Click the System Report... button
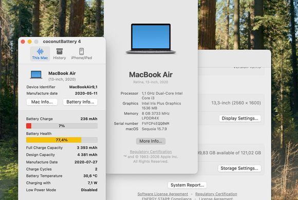The height and width of the screenshot is (200, 298). click(187, 185)
